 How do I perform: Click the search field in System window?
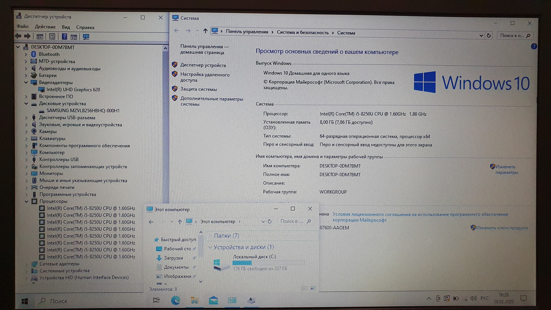[x=511, y=36]
